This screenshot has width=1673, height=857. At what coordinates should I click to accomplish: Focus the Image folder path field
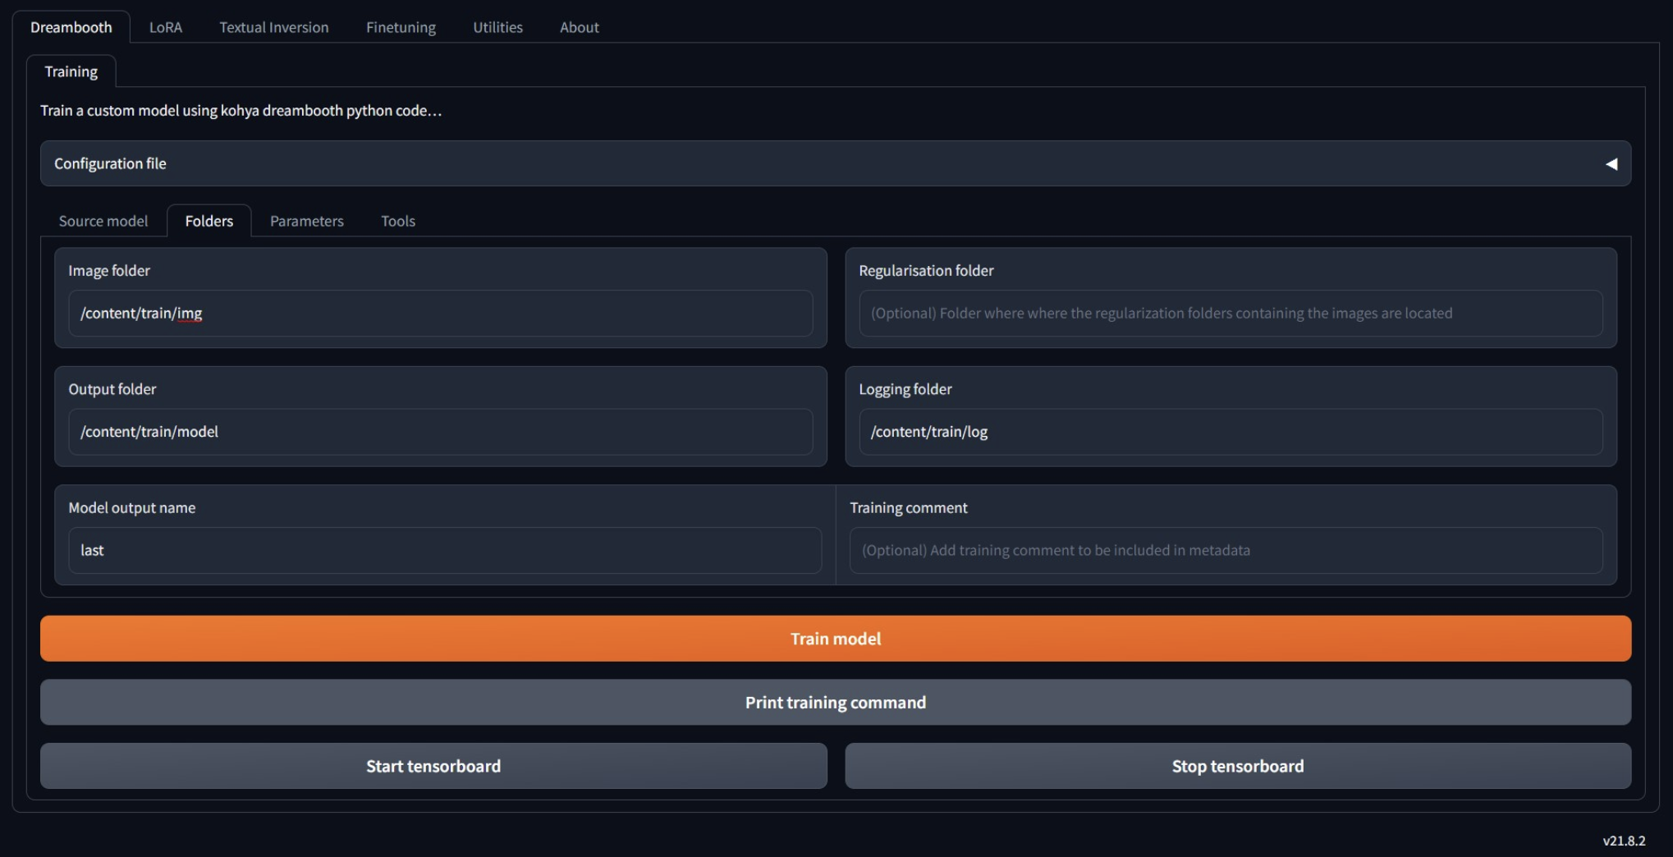click(x=440, y=313)
